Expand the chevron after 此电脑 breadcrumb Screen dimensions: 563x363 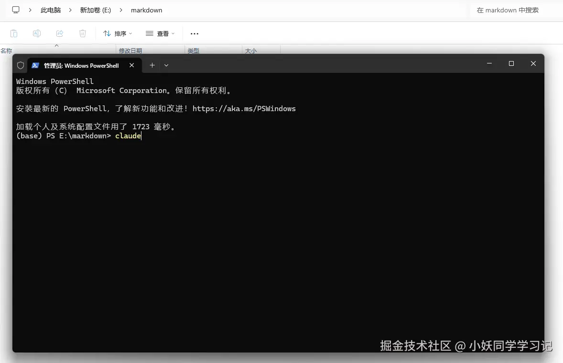[x=70, y=10]
